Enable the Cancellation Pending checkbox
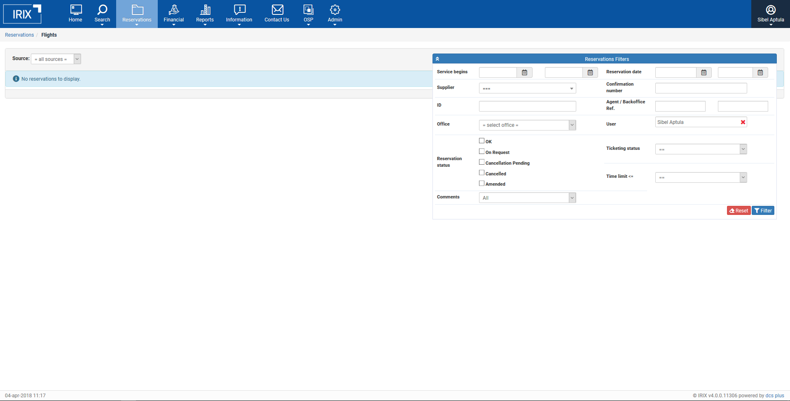Viewport: 790px width, 401px height. (x=481, y=162)
